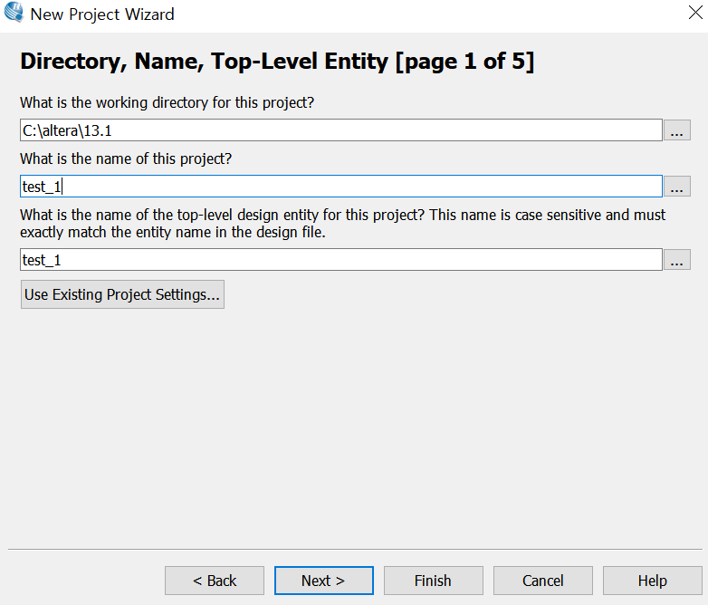Open Help for the wizard

[x=653, y=581]
